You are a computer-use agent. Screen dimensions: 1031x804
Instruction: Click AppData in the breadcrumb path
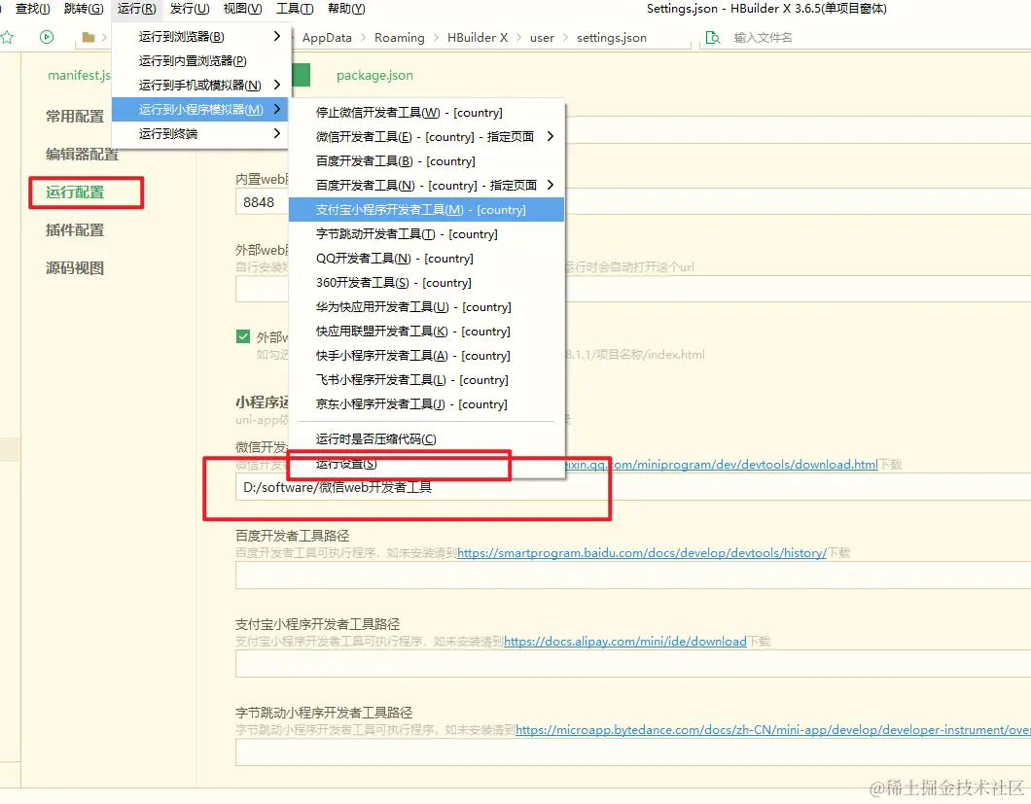[327, 38]
